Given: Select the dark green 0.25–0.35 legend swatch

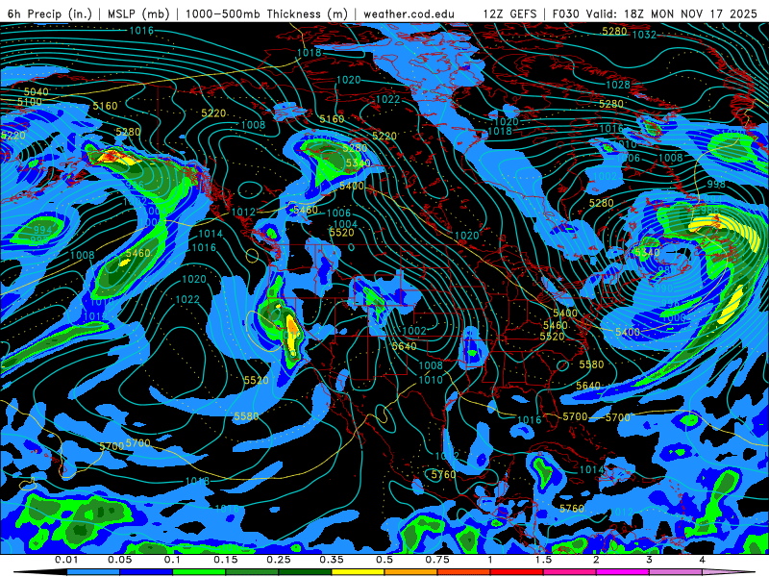Looking at the screenshot, I should pos(305,572).
